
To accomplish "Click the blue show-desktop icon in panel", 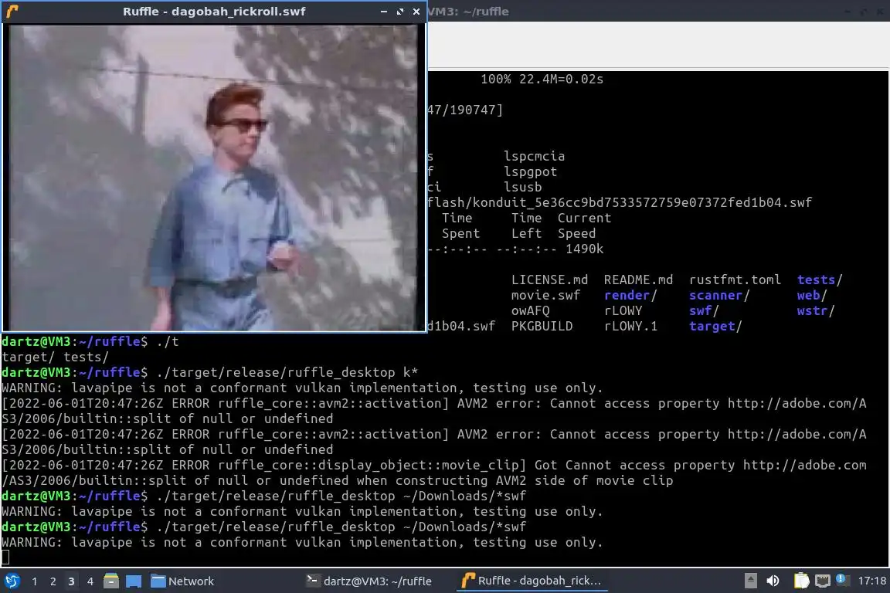I will [134, 581].
